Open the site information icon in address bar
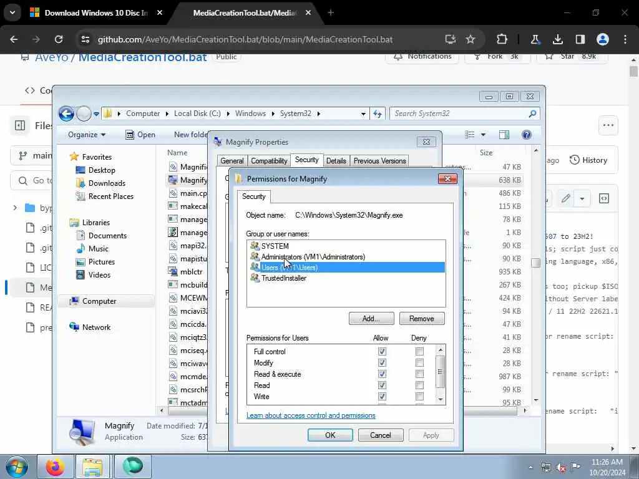The height and width of the screenshot is (479, 639). 85,39
